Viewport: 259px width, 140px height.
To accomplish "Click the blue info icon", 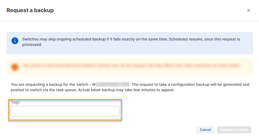I will pyautogui.click(x=15, y=41).
